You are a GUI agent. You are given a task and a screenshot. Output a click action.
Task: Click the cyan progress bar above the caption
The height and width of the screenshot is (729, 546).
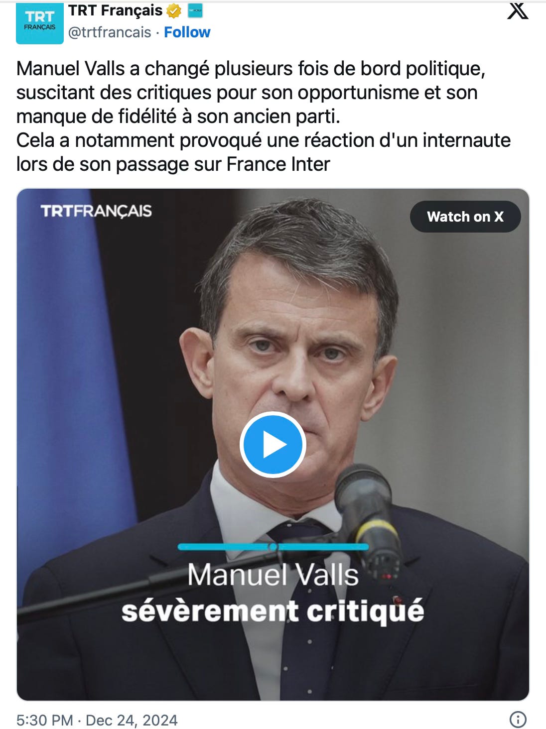(273, 547)
